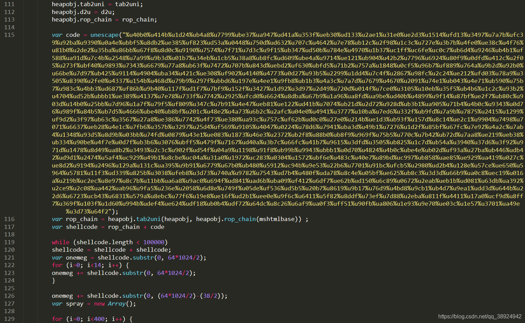The width and height of the screenshot is (525, 323).
Task: Click onemeg on line 123
Action: 62,273
